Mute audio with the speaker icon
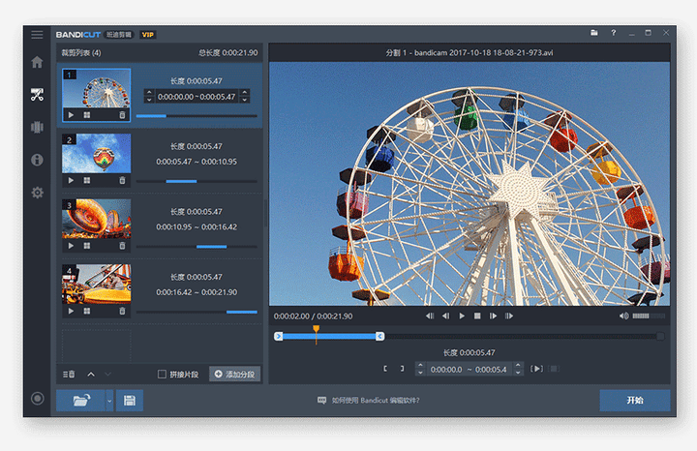The width and height of the screenshot is (697, 451). [x=624, y=316]
